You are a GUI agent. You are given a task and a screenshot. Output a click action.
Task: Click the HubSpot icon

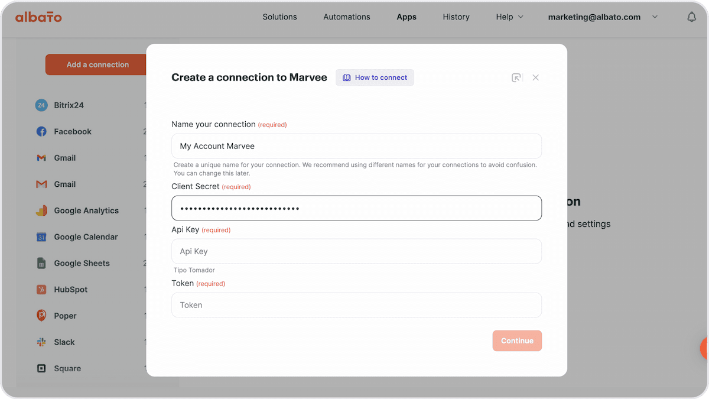(41, 290)
